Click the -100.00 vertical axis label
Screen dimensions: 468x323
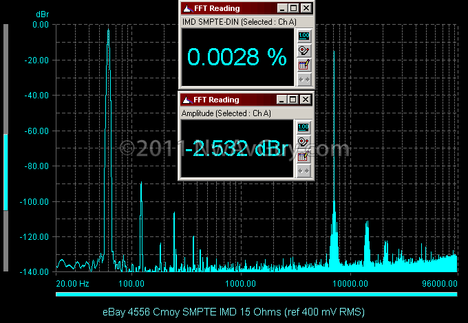pyautogui.click(x=34, y=202)
